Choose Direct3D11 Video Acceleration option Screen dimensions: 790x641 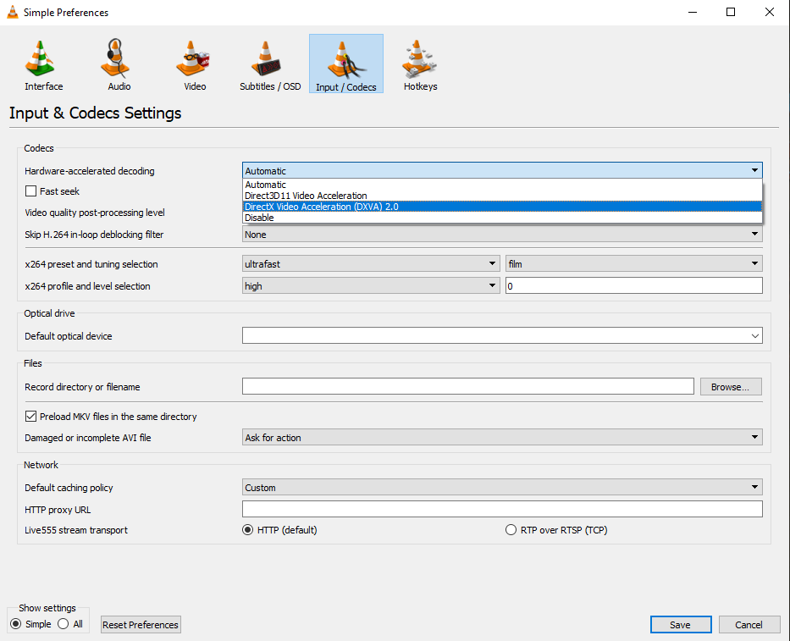(x=502, y=196)
